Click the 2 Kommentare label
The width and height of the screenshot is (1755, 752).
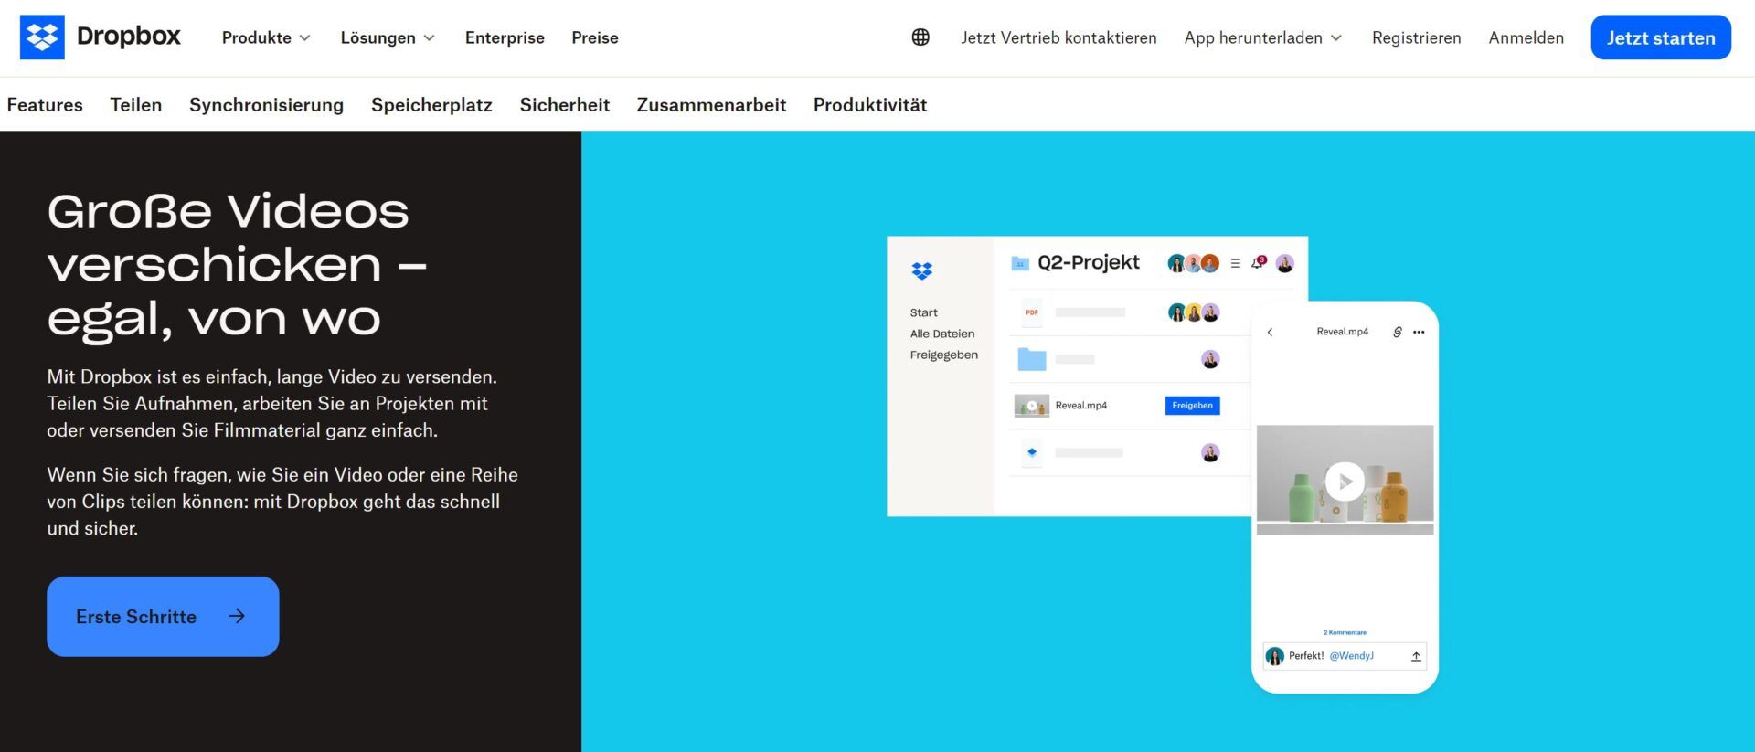point(1345,632)
